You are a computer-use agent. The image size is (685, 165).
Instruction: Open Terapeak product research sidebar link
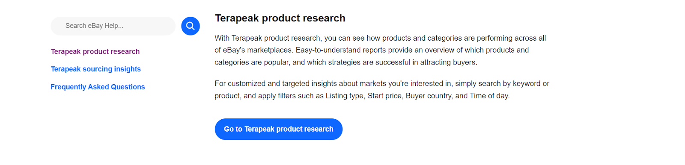coord(95,51)
